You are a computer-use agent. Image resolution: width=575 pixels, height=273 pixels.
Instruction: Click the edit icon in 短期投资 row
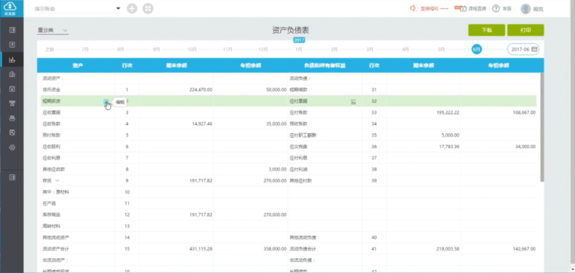pos(106,102)
